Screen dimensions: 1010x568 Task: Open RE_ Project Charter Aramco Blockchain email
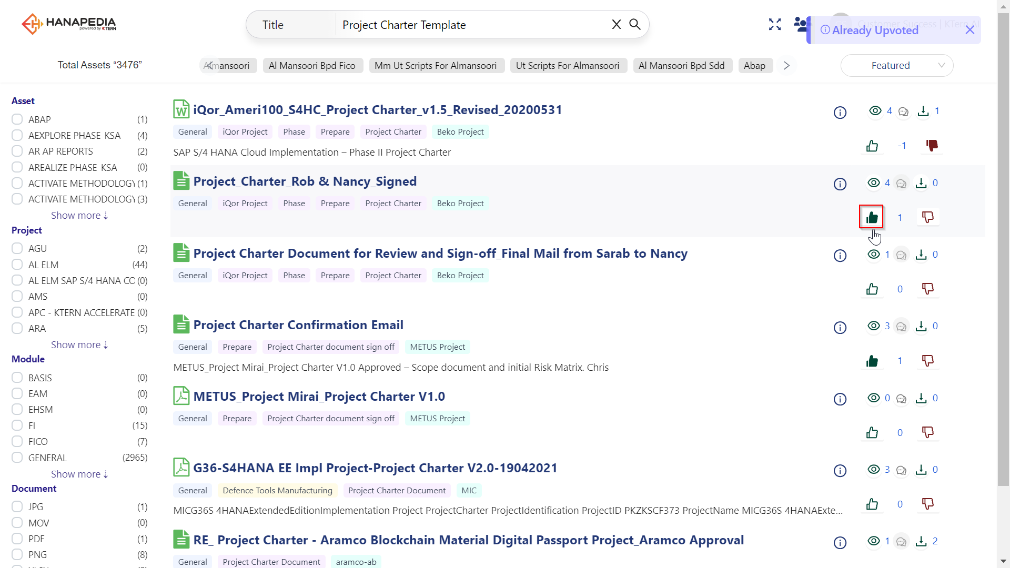(469, 540)
